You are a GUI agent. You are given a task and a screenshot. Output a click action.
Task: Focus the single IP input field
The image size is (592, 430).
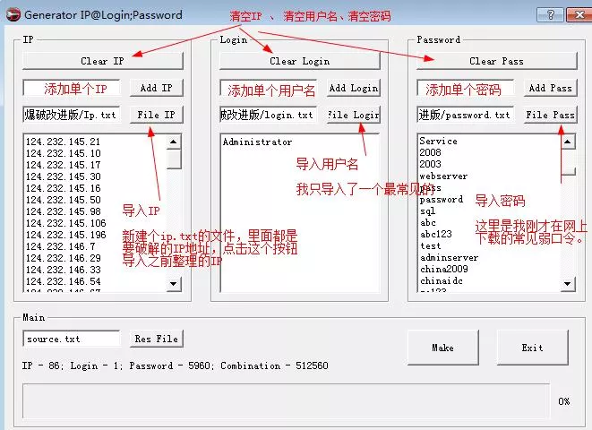click(72, 88)
